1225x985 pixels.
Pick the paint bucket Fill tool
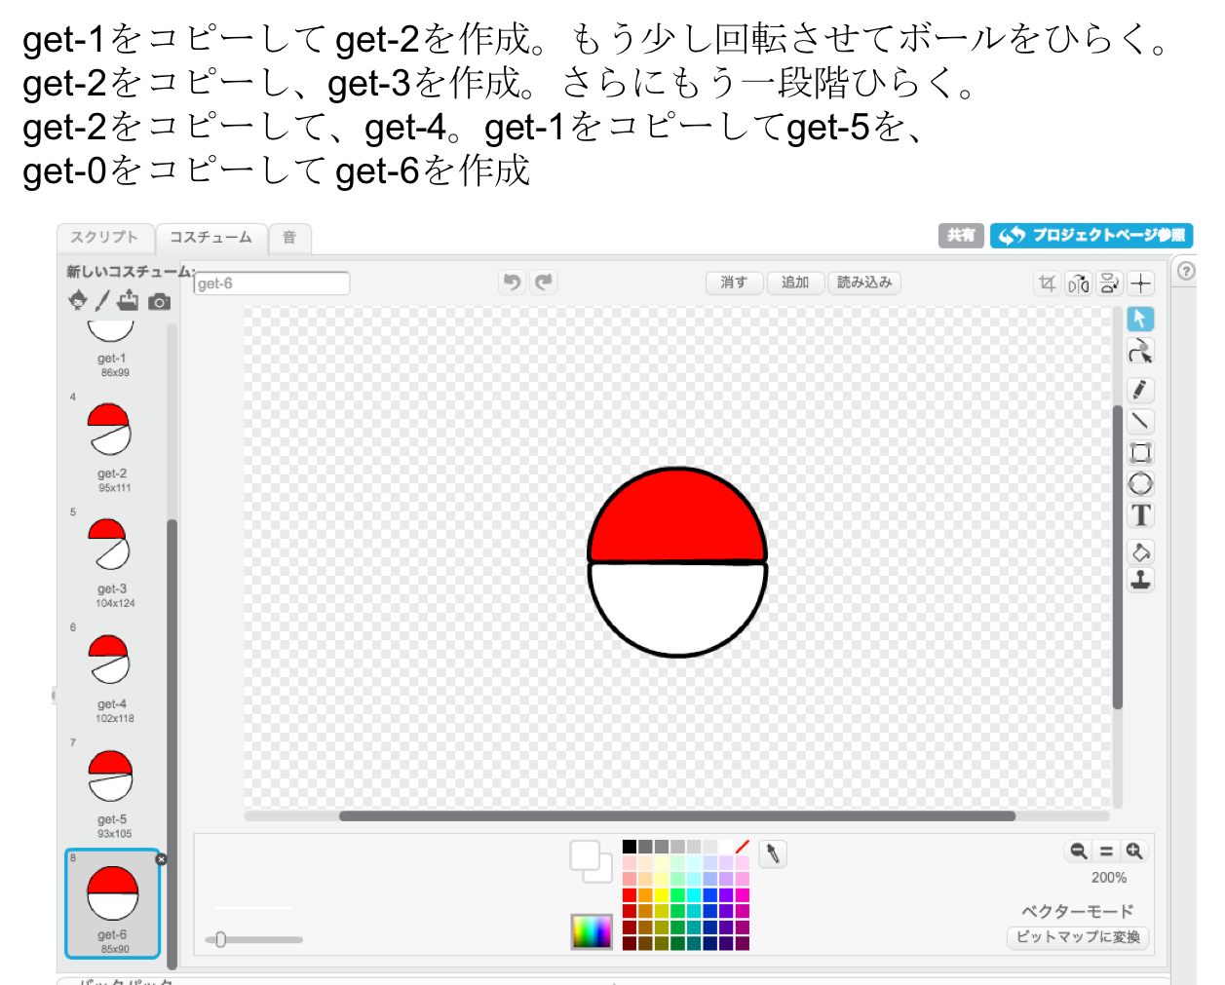click(1140, 552)
